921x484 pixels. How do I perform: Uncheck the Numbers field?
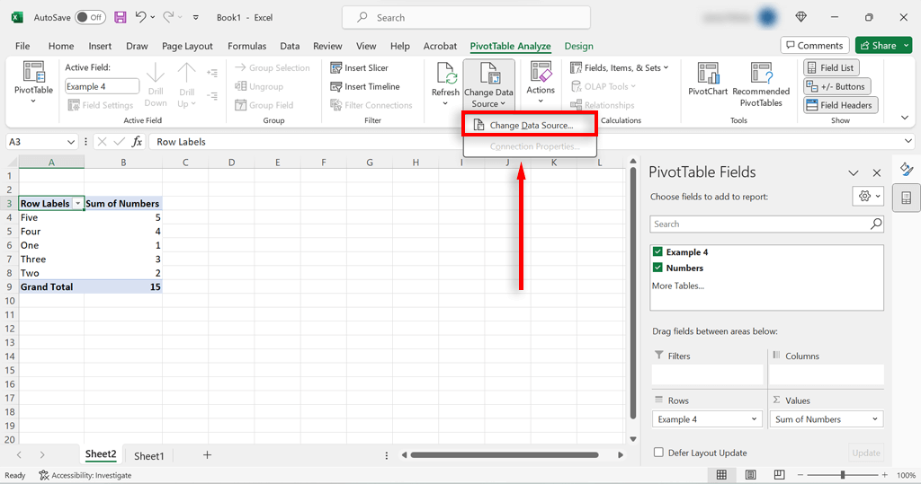tap(657, 268)
